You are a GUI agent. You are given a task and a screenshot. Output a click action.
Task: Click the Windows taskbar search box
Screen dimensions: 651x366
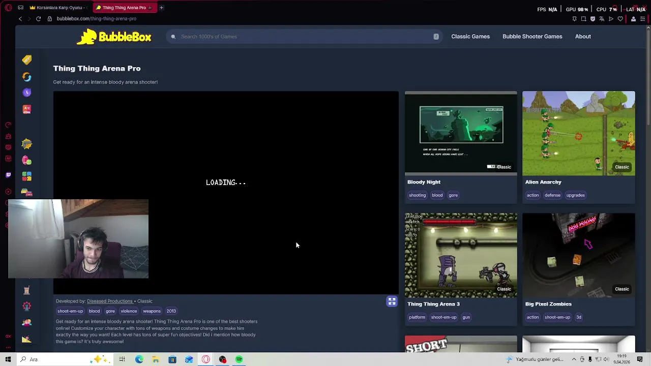(x=64, y=359)
